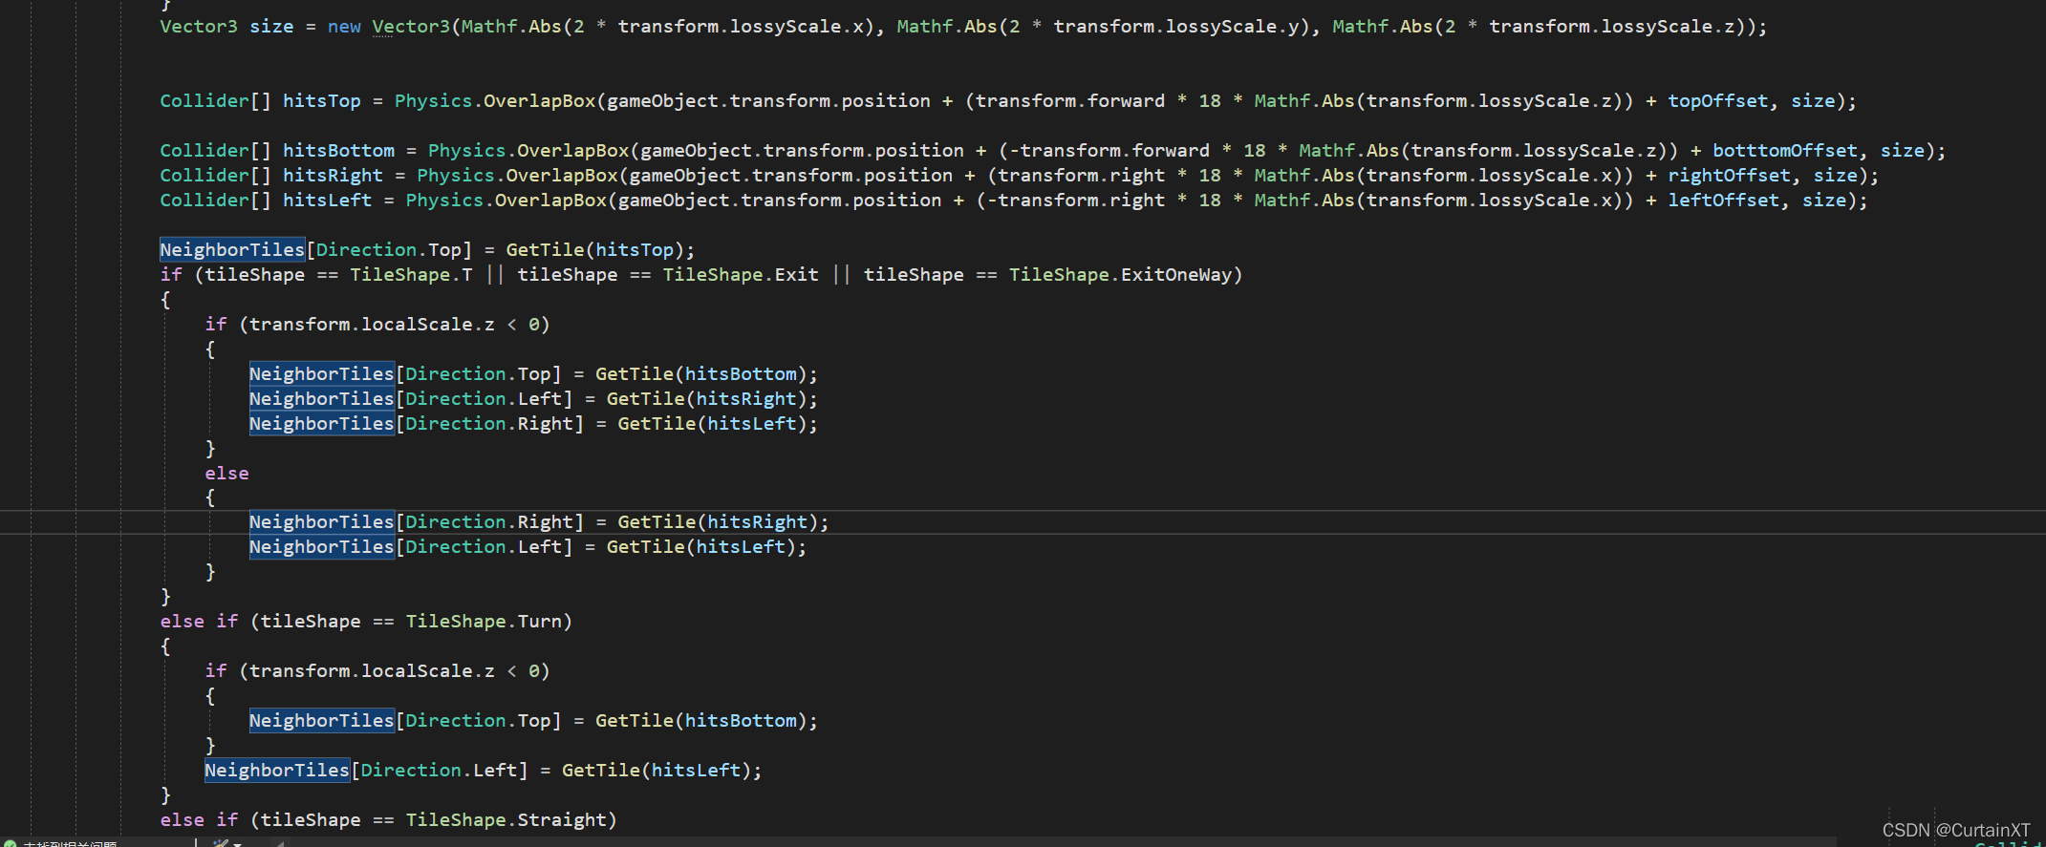Select 'hitsTop' in its Collider[] declaration

pos(322,101)
